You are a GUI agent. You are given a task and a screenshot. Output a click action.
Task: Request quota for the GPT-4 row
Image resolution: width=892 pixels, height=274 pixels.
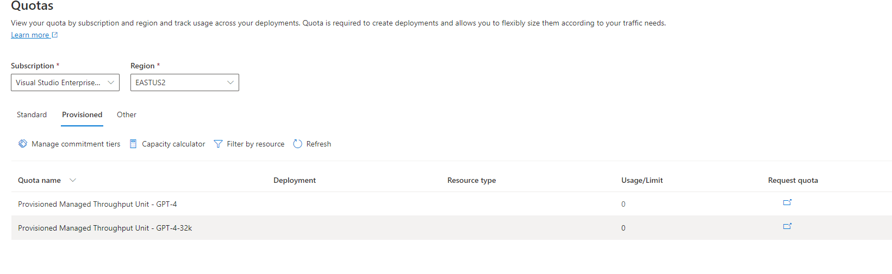point(787,202)
